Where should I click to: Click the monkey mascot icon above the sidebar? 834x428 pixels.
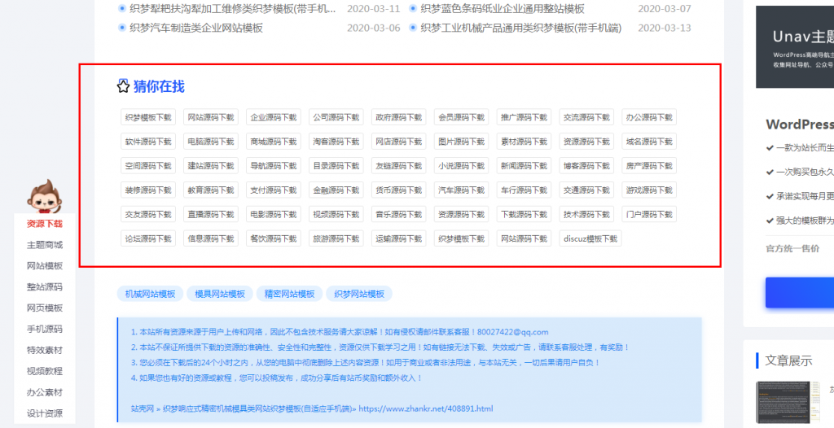(44, 195)
